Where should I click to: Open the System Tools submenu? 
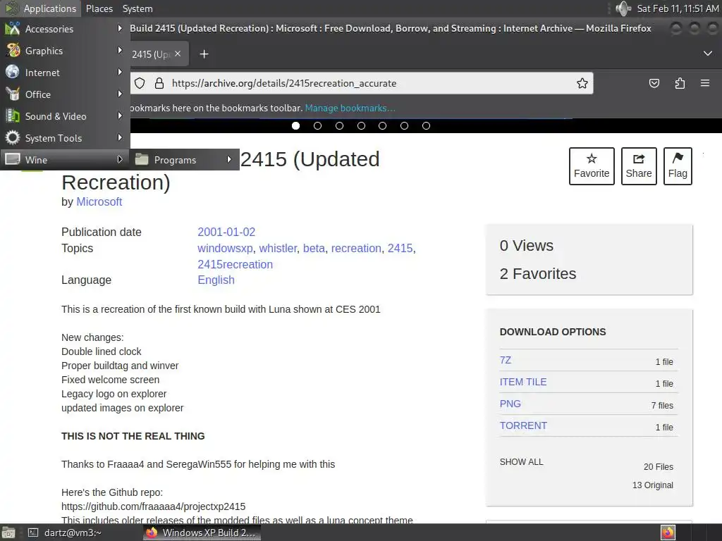click(x=65, y=138)
